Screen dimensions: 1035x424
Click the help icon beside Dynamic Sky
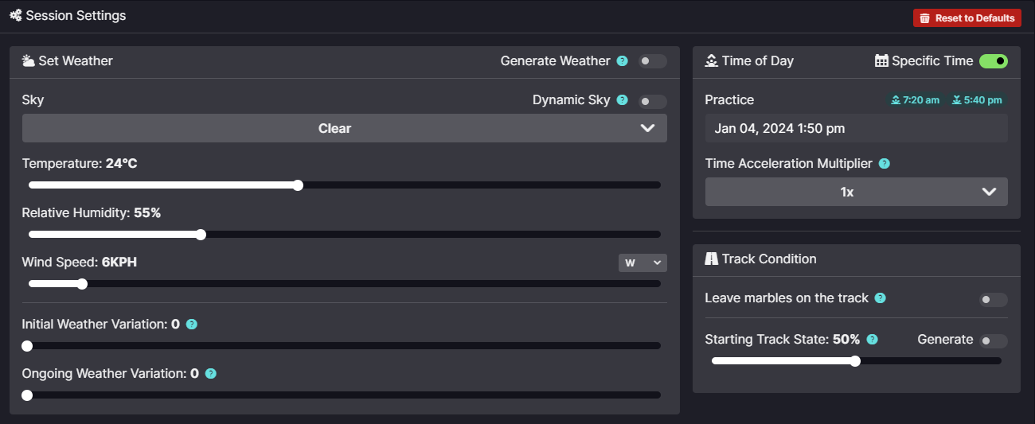tap(623, 100)
